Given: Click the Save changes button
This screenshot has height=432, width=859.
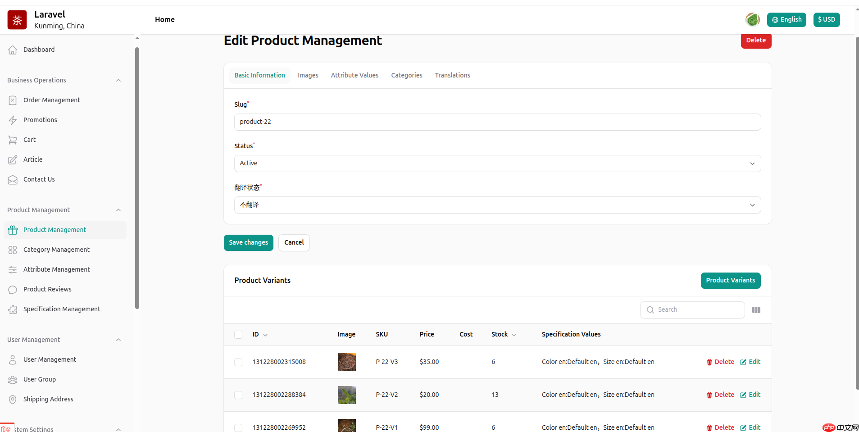Looking at the screenshot, I should (248, 243).
